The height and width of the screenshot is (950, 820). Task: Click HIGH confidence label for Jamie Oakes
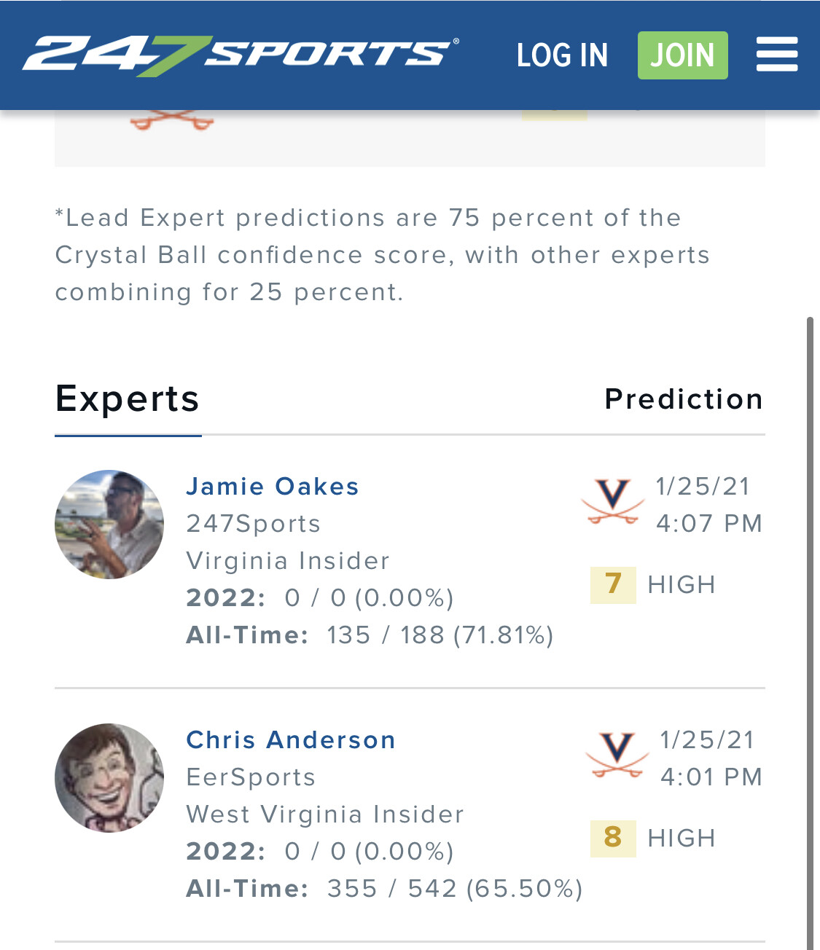point(682,585)
